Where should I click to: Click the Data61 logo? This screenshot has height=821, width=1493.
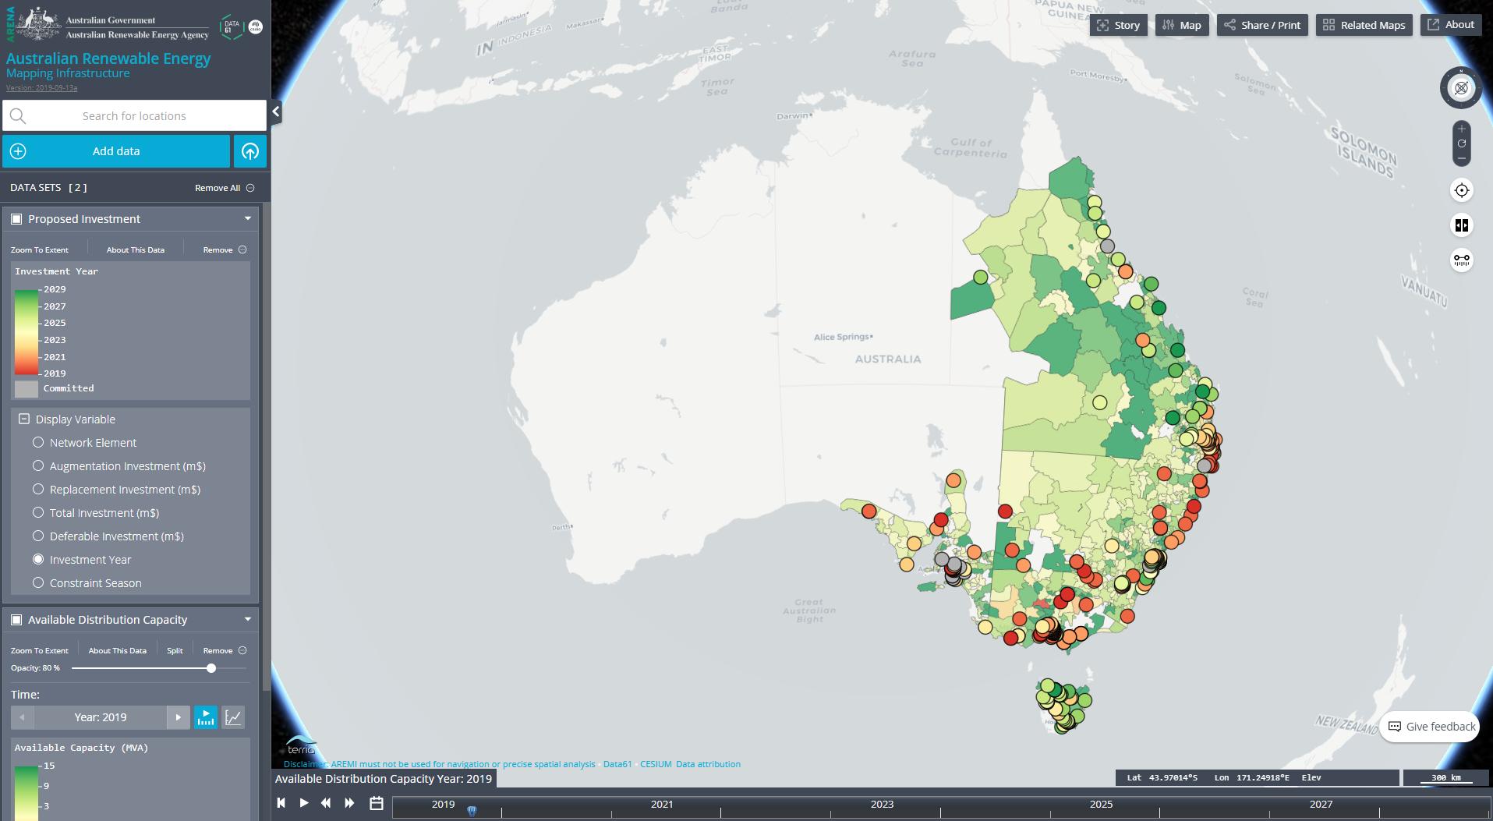(x=232, y=27)
